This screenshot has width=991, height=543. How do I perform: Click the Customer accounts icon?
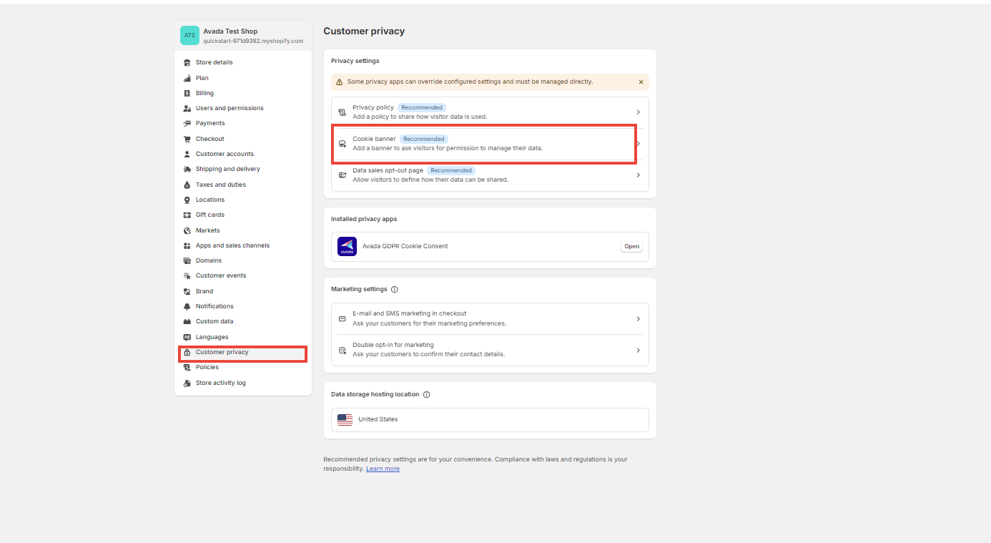coord(187,154)
